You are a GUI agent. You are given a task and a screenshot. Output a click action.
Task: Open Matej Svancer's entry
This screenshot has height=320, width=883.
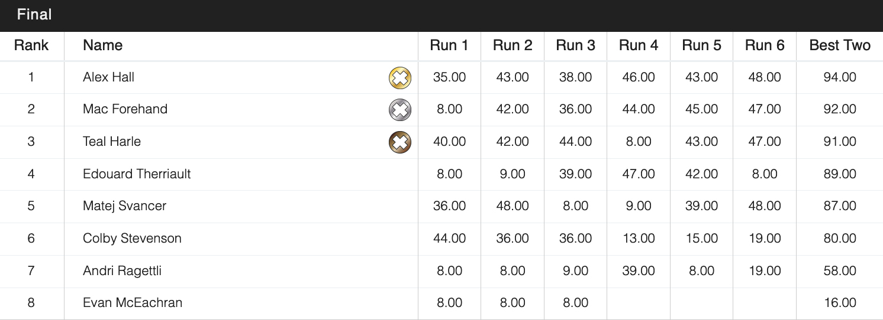pyautogui.click(x=125, y=206)
